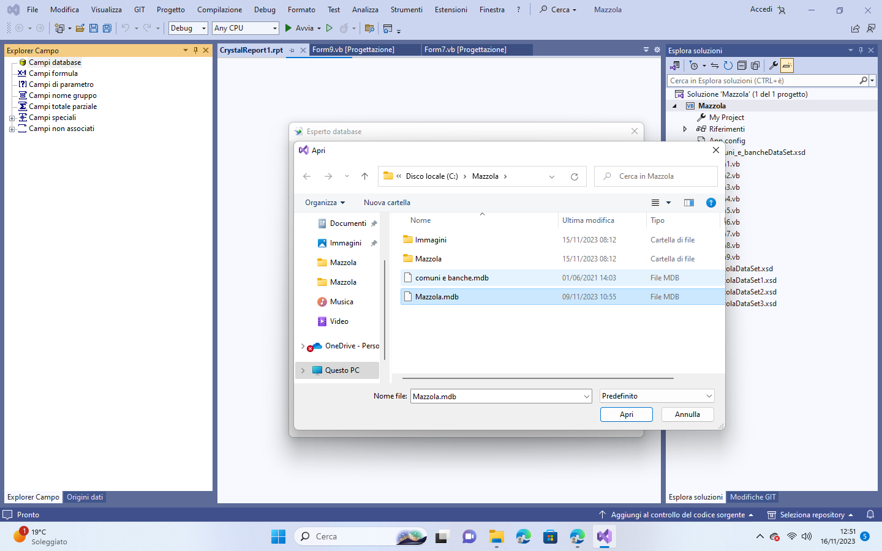Open the Nome file dropdown arrow
Image resolution: width=882 pixels, height=551 pixels.
[x=586, y=396]
